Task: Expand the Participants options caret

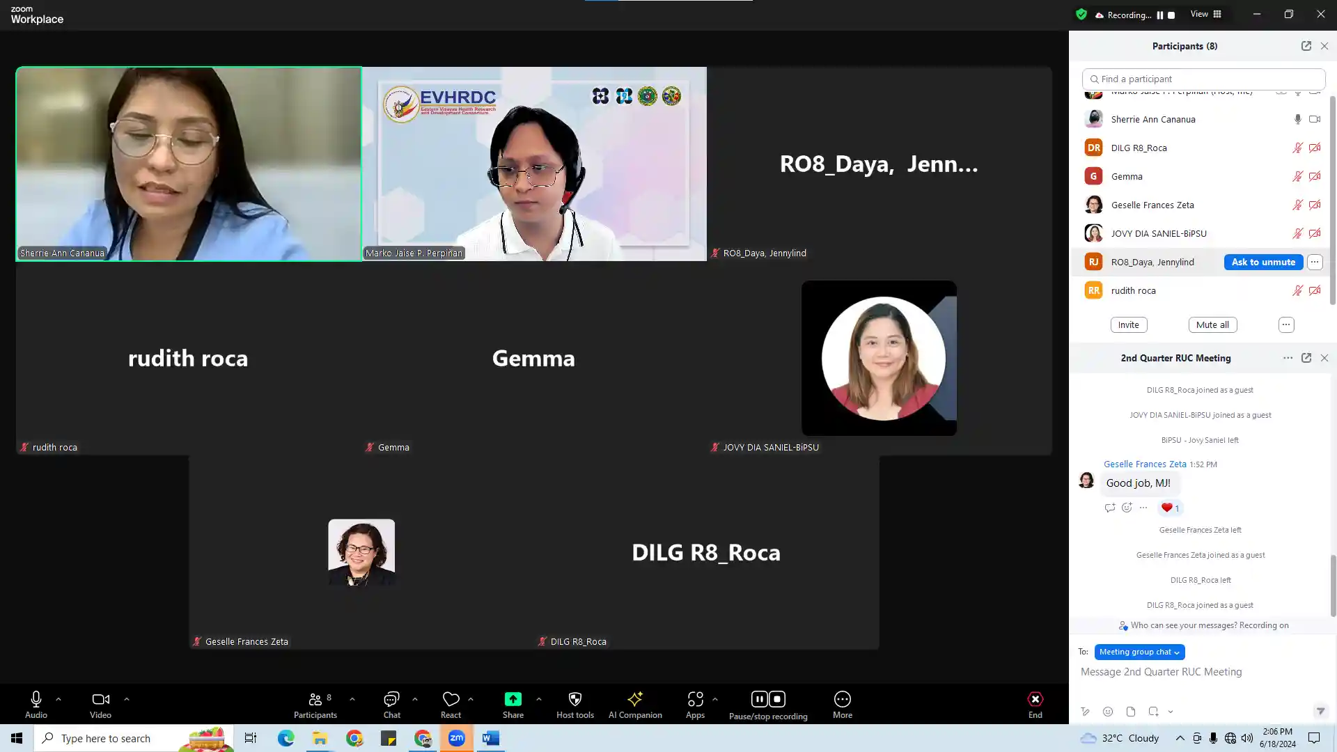Action: [352, 699]
